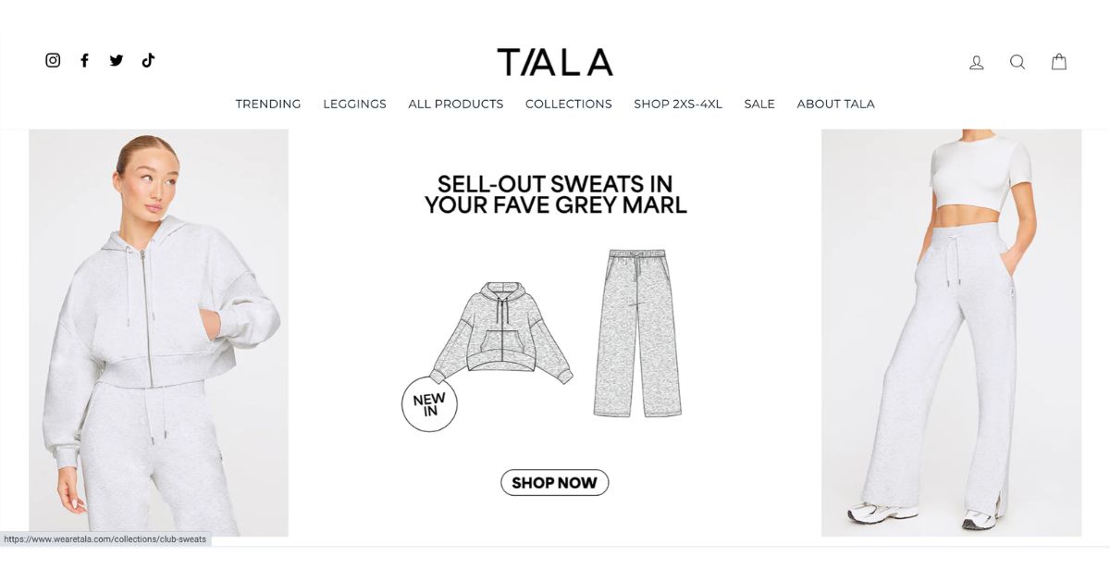
Task: Select the New In circular badge
Action: pyautogui.click(x=429, y=404)
